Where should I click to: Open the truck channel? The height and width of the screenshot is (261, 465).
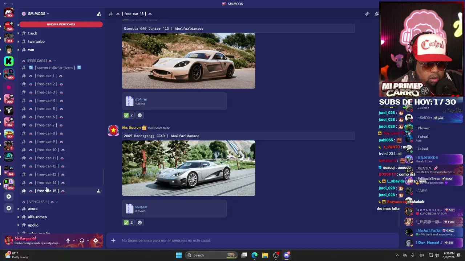click(x=61, y=33)
